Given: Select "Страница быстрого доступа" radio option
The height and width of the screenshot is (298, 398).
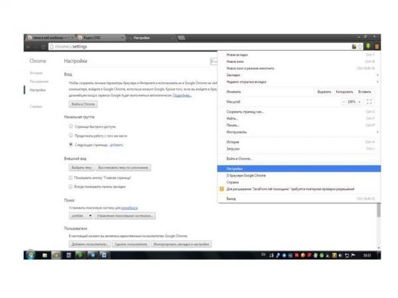Looking at the screenshot, I should point(71,126).
